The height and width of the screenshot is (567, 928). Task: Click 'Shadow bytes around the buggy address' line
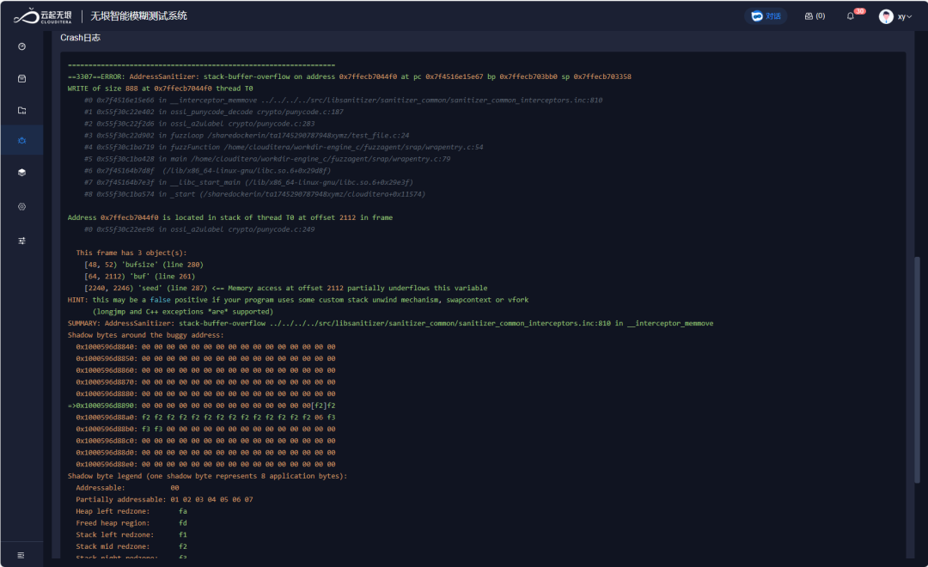pyautogui.click(x=145, y=335)
